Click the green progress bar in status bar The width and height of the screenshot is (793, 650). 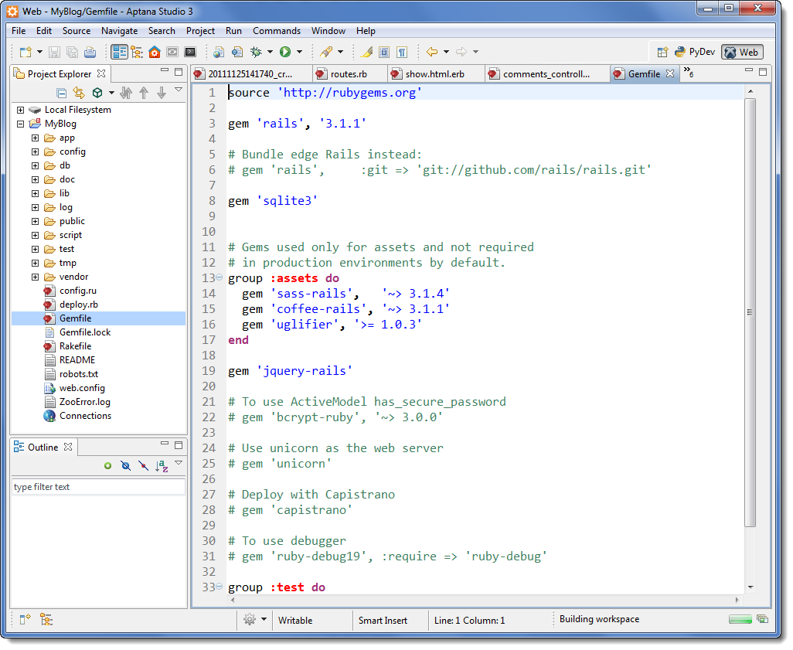point(740,620)
